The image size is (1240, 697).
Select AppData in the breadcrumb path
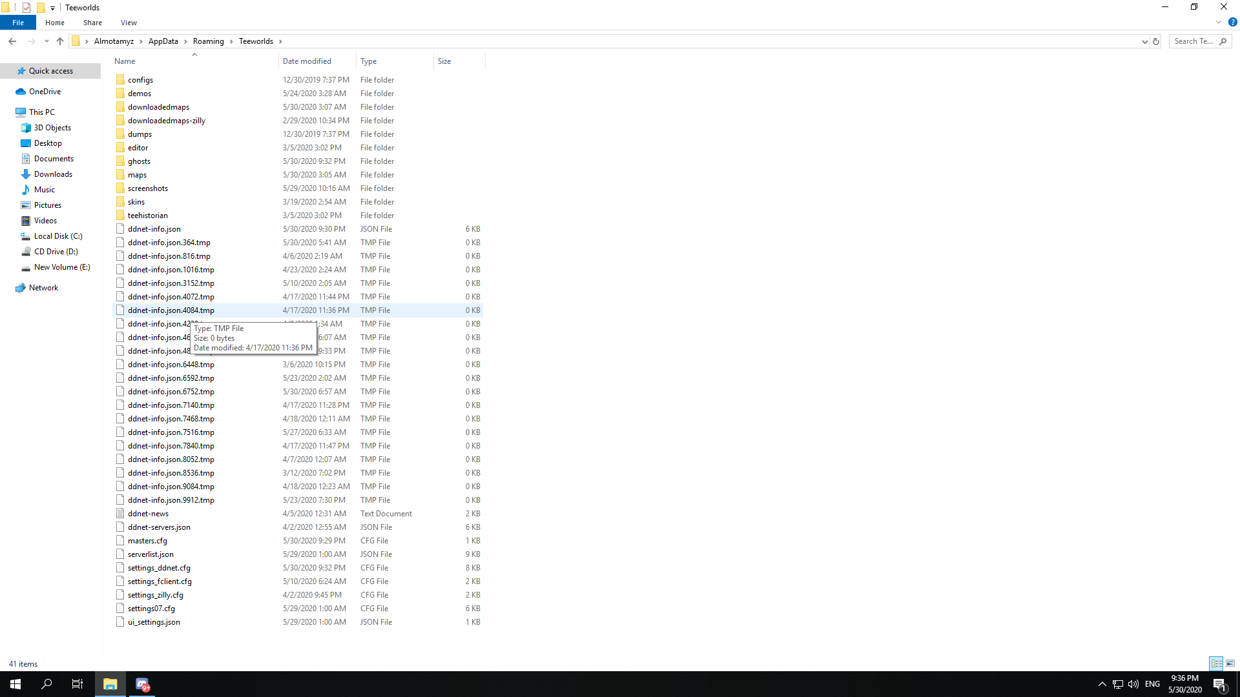163,41
